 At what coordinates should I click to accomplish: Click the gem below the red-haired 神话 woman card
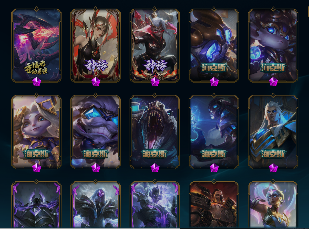[x=96, y=82]
